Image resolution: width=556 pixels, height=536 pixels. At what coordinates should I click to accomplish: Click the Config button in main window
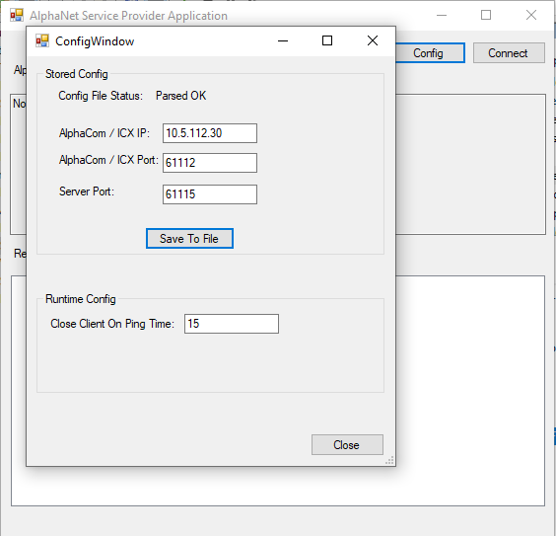click(430, 53)
